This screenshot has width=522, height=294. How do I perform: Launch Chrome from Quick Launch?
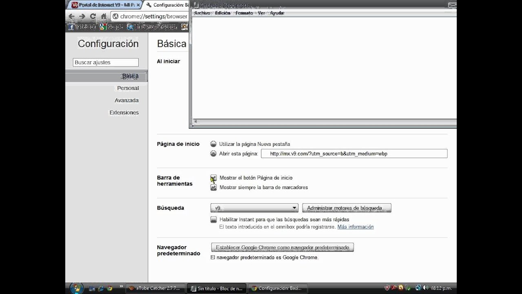[x=109, y=288]
